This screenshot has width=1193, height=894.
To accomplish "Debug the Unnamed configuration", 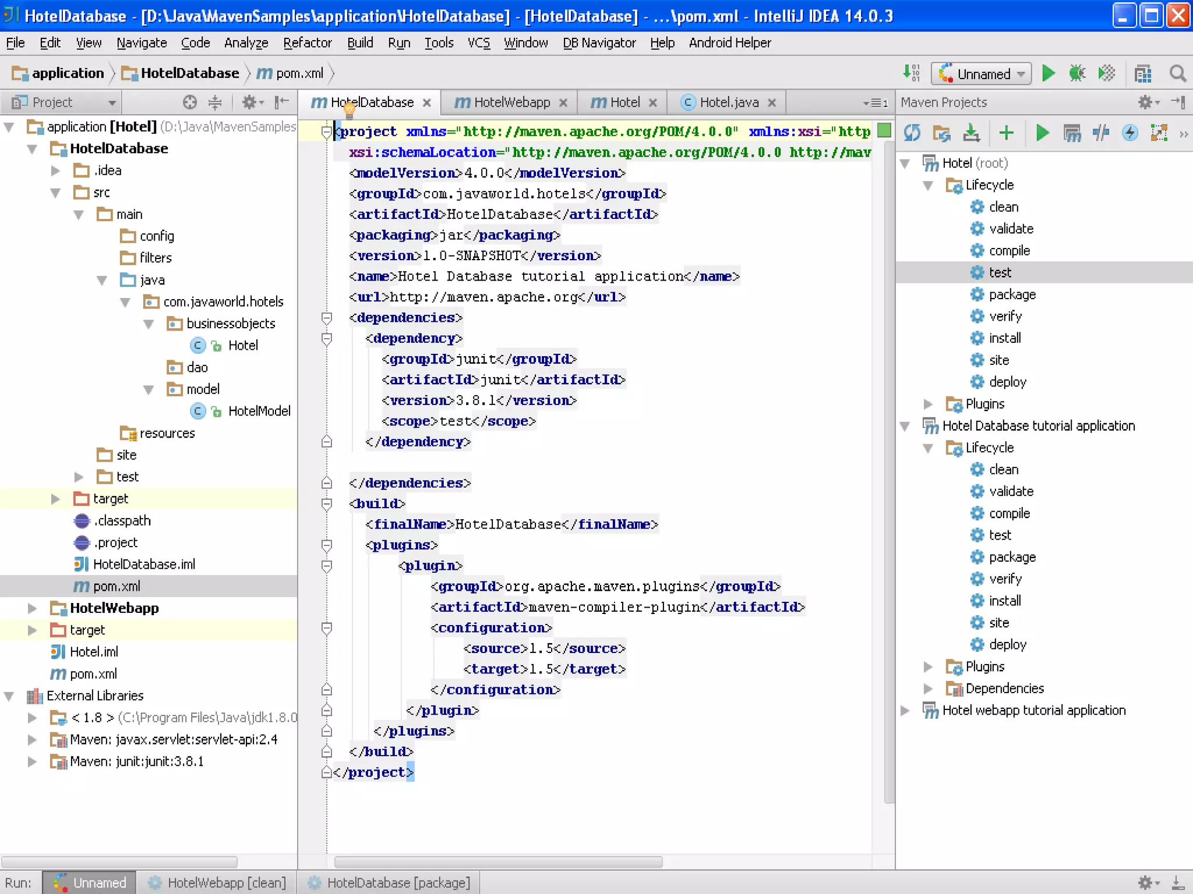I will tap(1077, 73).
